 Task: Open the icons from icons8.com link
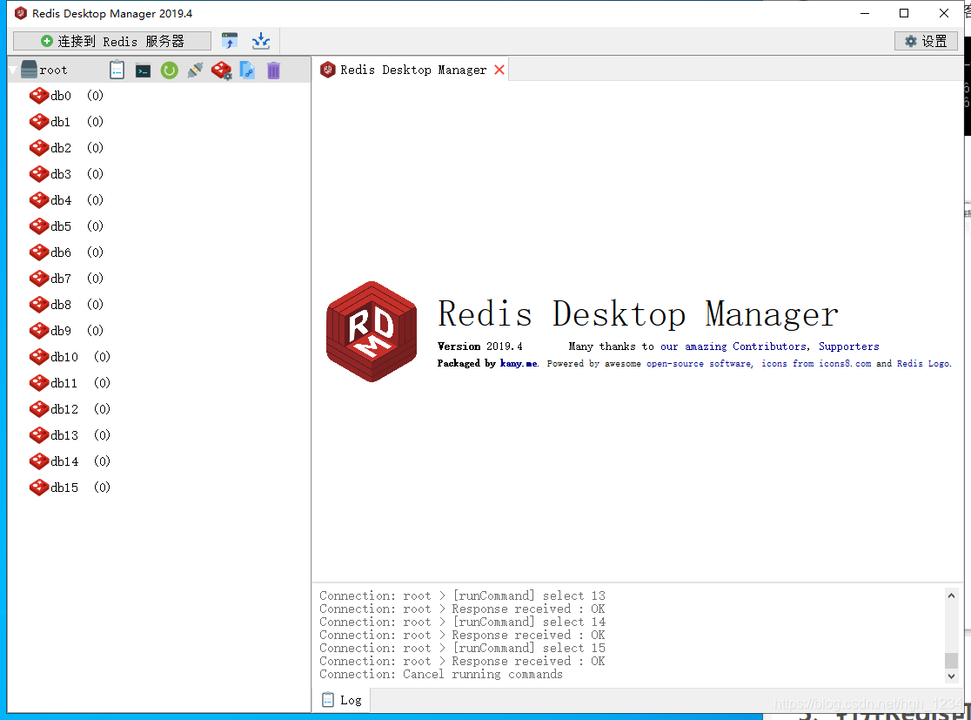pos(815,363)
